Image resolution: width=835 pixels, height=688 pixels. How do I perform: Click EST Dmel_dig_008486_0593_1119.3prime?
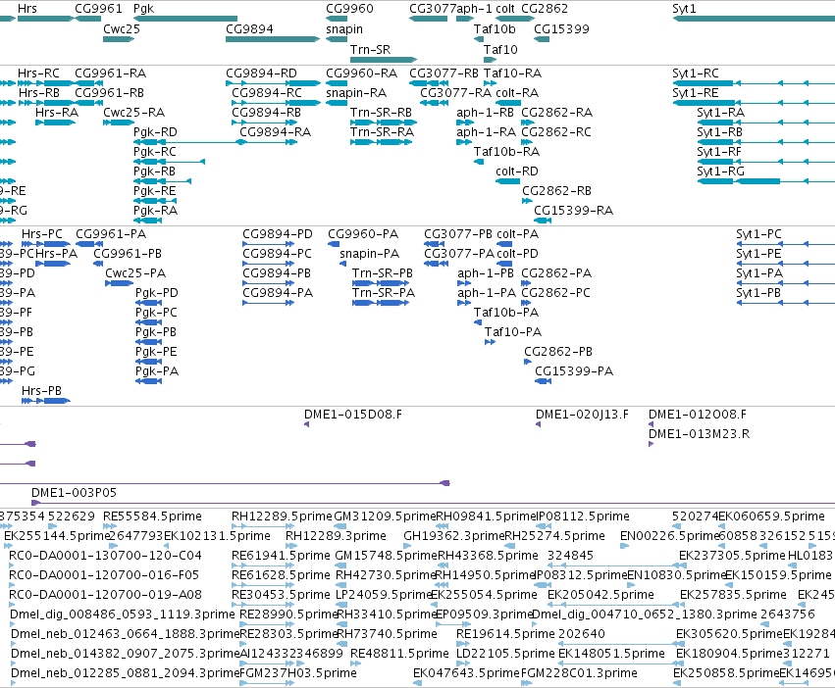coord(123,614)
